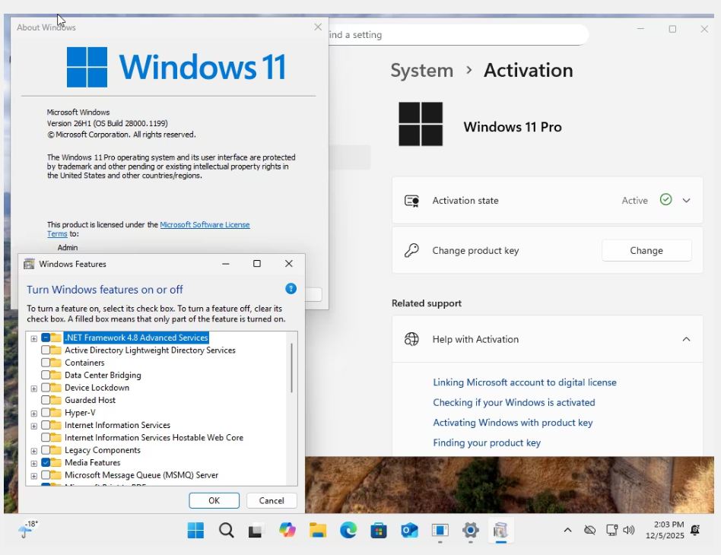This screenshot has height=555, width=721.
Task: Click the Change product key icon
Action: tap(411, 251)
